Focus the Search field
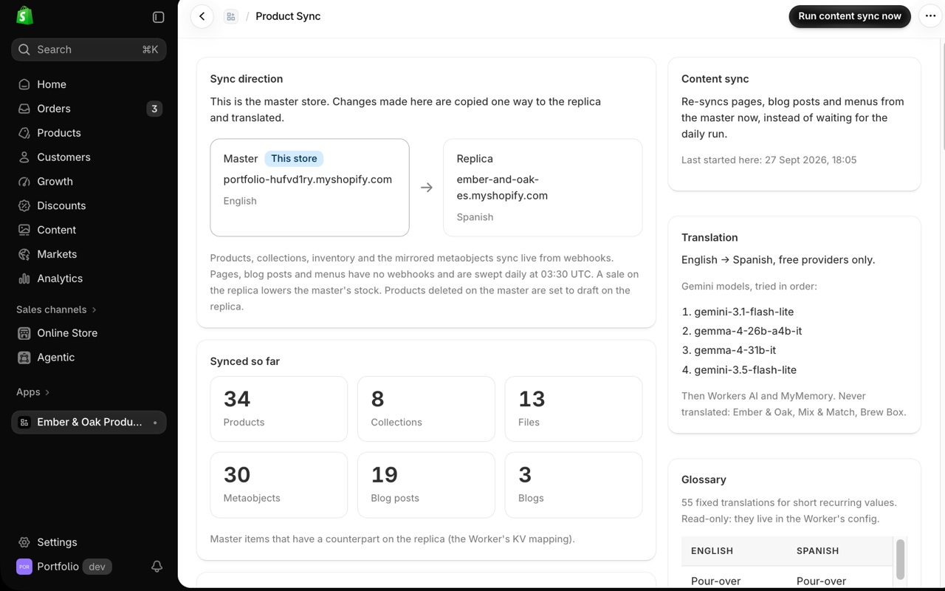 [x=89, y=49]
